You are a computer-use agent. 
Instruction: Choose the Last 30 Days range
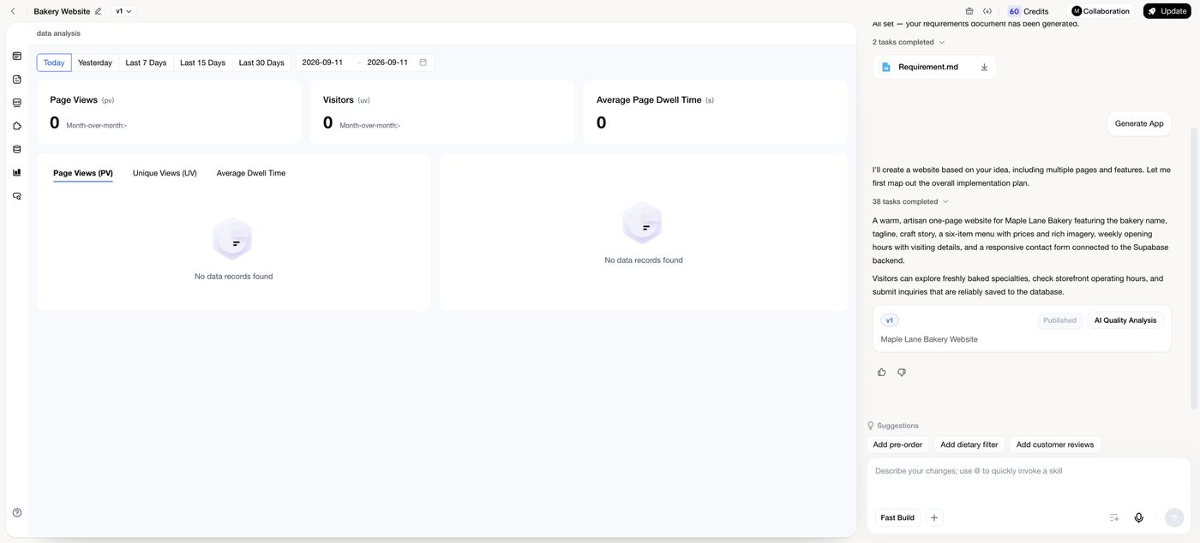261,63
